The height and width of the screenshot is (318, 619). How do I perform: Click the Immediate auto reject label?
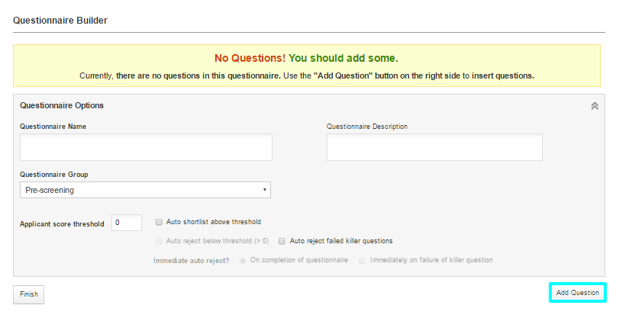click(193, 260)
